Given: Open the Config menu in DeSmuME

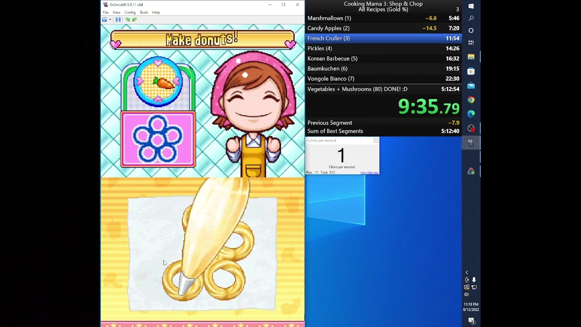Looking at the screenshot, I should point(130,12).
